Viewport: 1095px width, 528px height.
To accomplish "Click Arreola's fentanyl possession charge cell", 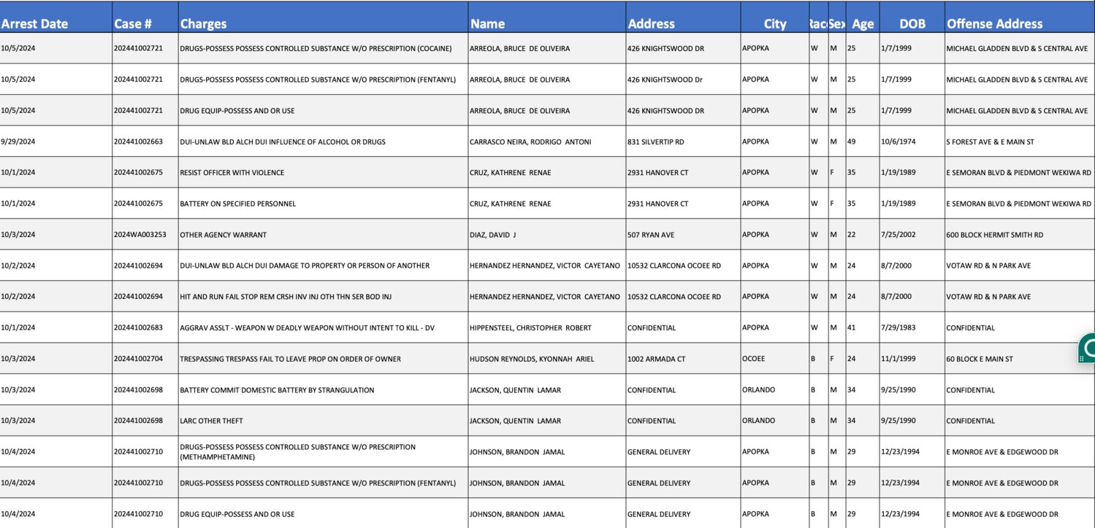I will (323, 79).
